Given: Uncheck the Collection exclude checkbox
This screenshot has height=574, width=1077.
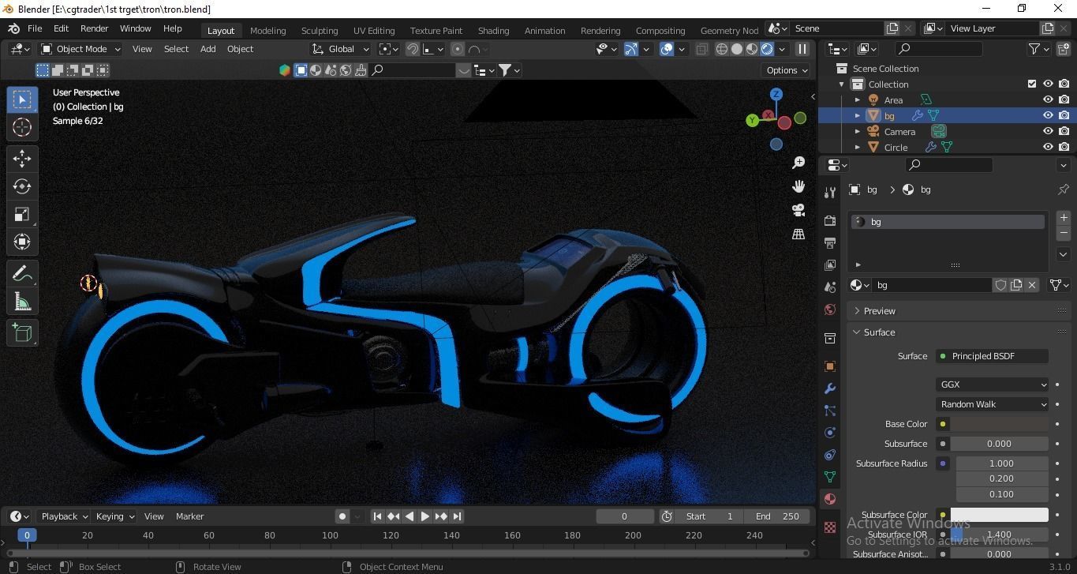Looking at the screenshot, I should click(x=1032, y=84).
